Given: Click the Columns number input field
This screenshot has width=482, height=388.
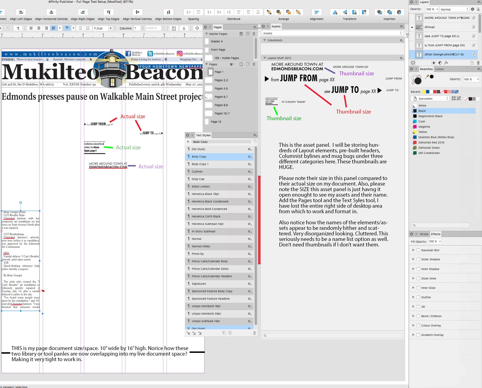Looking at the screenshot, I should click(x=137, y=28).
